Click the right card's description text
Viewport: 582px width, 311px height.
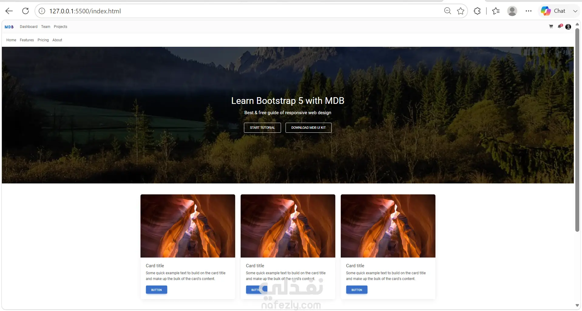pyautogui.click(x=386, y=276)
